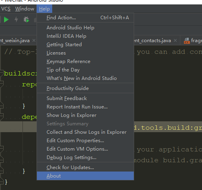Click layout file icon on fragment tab
The image size is (202, 190).
[x=187, y=41]
